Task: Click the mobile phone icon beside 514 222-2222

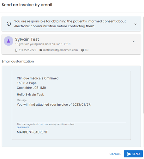Action: 16,50
